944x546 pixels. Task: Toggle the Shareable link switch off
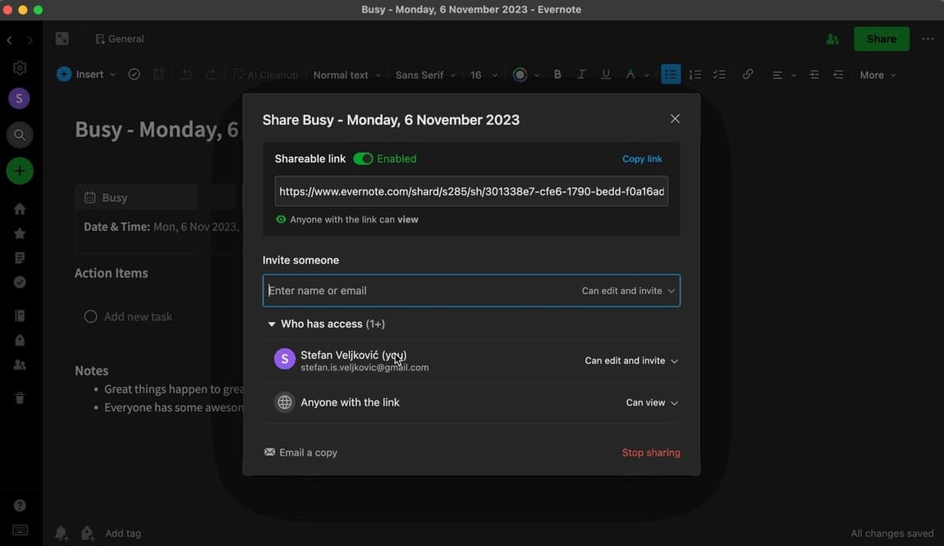click(363, 159)
